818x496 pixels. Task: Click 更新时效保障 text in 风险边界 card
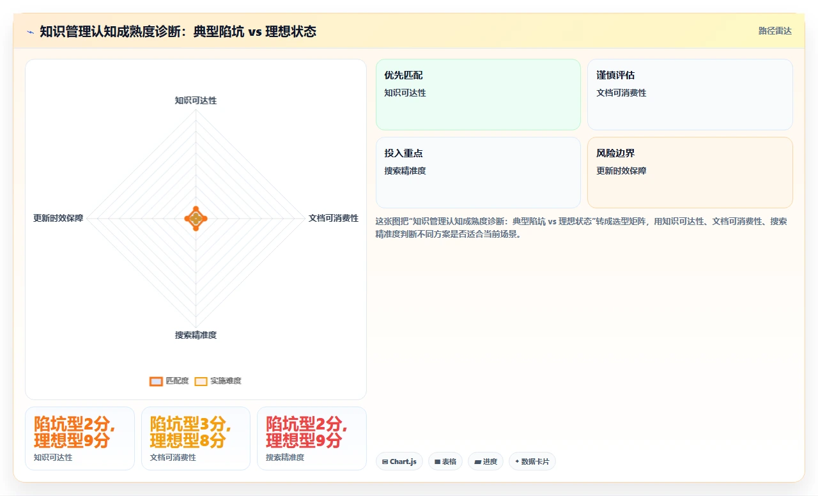click(621, 171)
